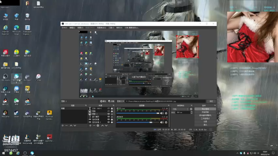Click the Browse button beside image path
Screen dimensions: 278x156
(211, 101)
